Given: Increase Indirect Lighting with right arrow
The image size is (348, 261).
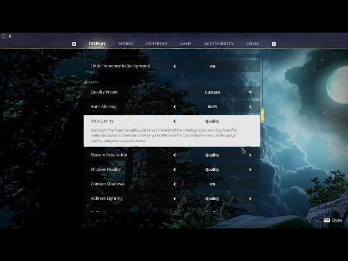Looking at the screenshot, I should pyautogui.click(x=250, y=198).
